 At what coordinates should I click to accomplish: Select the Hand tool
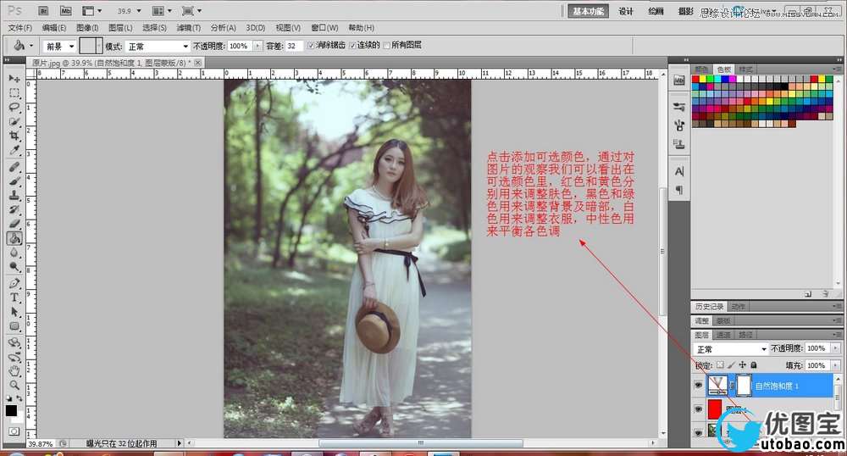(x=14, y=370)
